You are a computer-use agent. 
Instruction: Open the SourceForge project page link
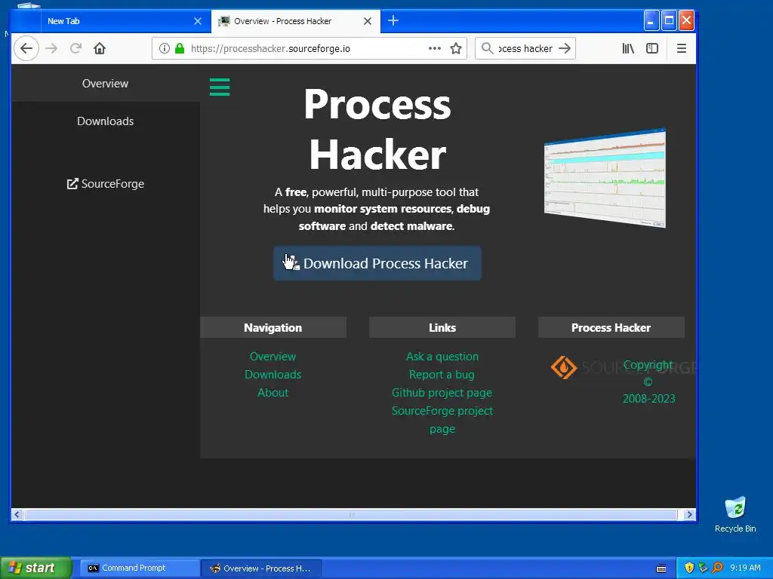[442, 419]
